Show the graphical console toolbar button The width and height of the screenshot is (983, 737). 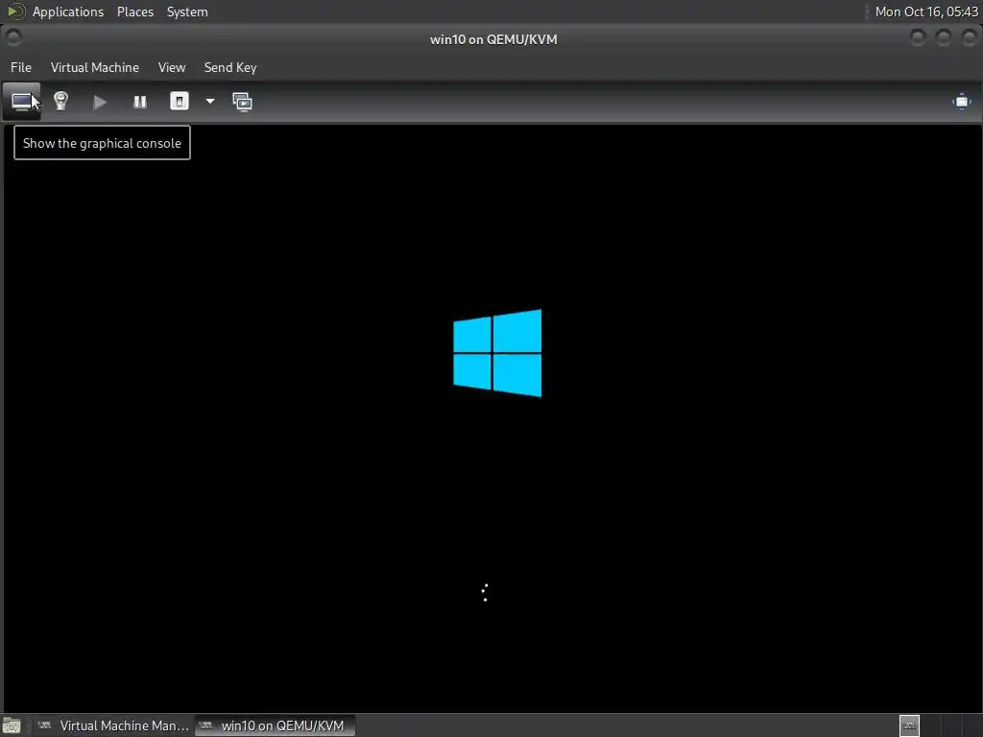tap(22, 102)
